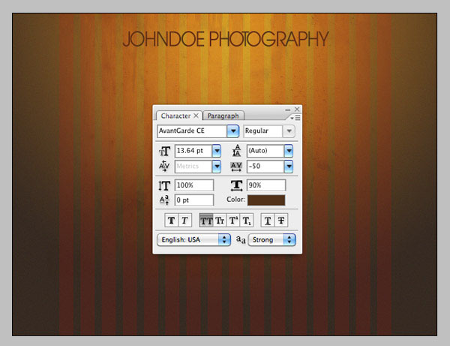Click the AvantGarde CE font name field
This screenshot has height=346, width=450.
(x=192, y=131)
